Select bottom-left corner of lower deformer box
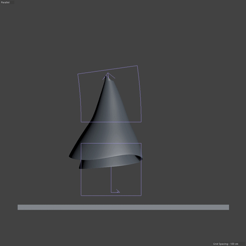Screen dimensions: 246x246 (81, 195)
